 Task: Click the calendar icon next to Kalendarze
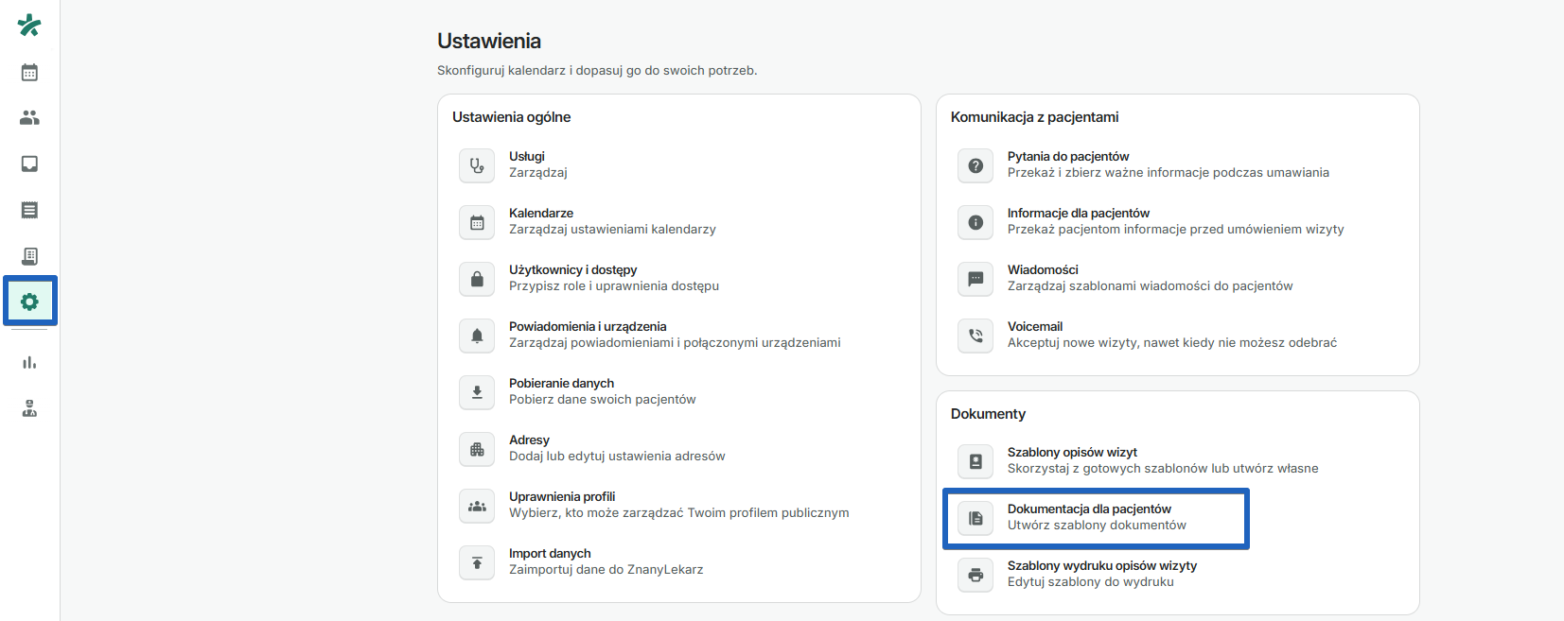(x=477, y=222)
